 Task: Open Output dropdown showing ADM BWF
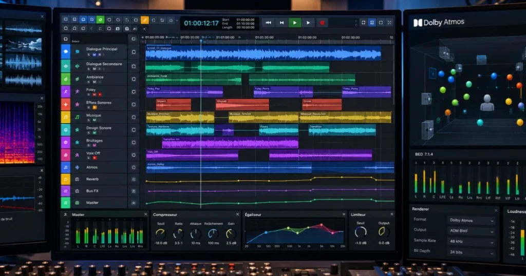tap(472, 231)
